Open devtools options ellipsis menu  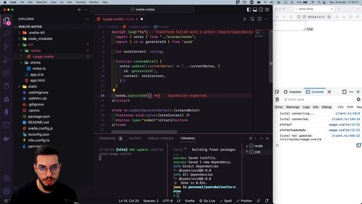tap(351, 92)
